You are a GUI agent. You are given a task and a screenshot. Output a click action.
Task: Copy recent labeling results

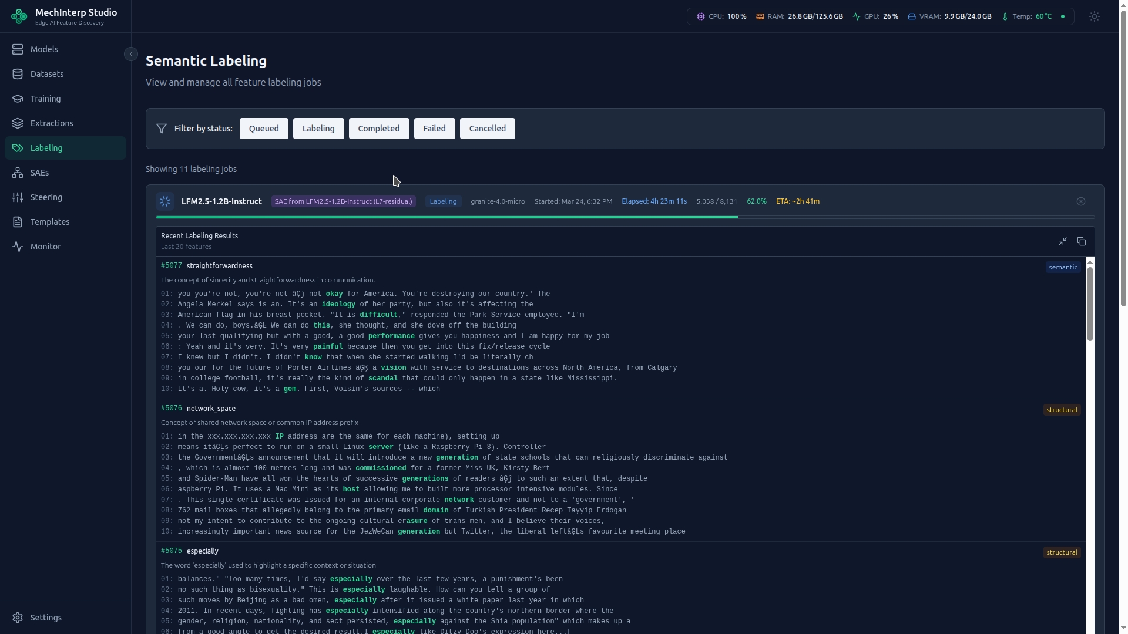click(x=1082, y=241)
